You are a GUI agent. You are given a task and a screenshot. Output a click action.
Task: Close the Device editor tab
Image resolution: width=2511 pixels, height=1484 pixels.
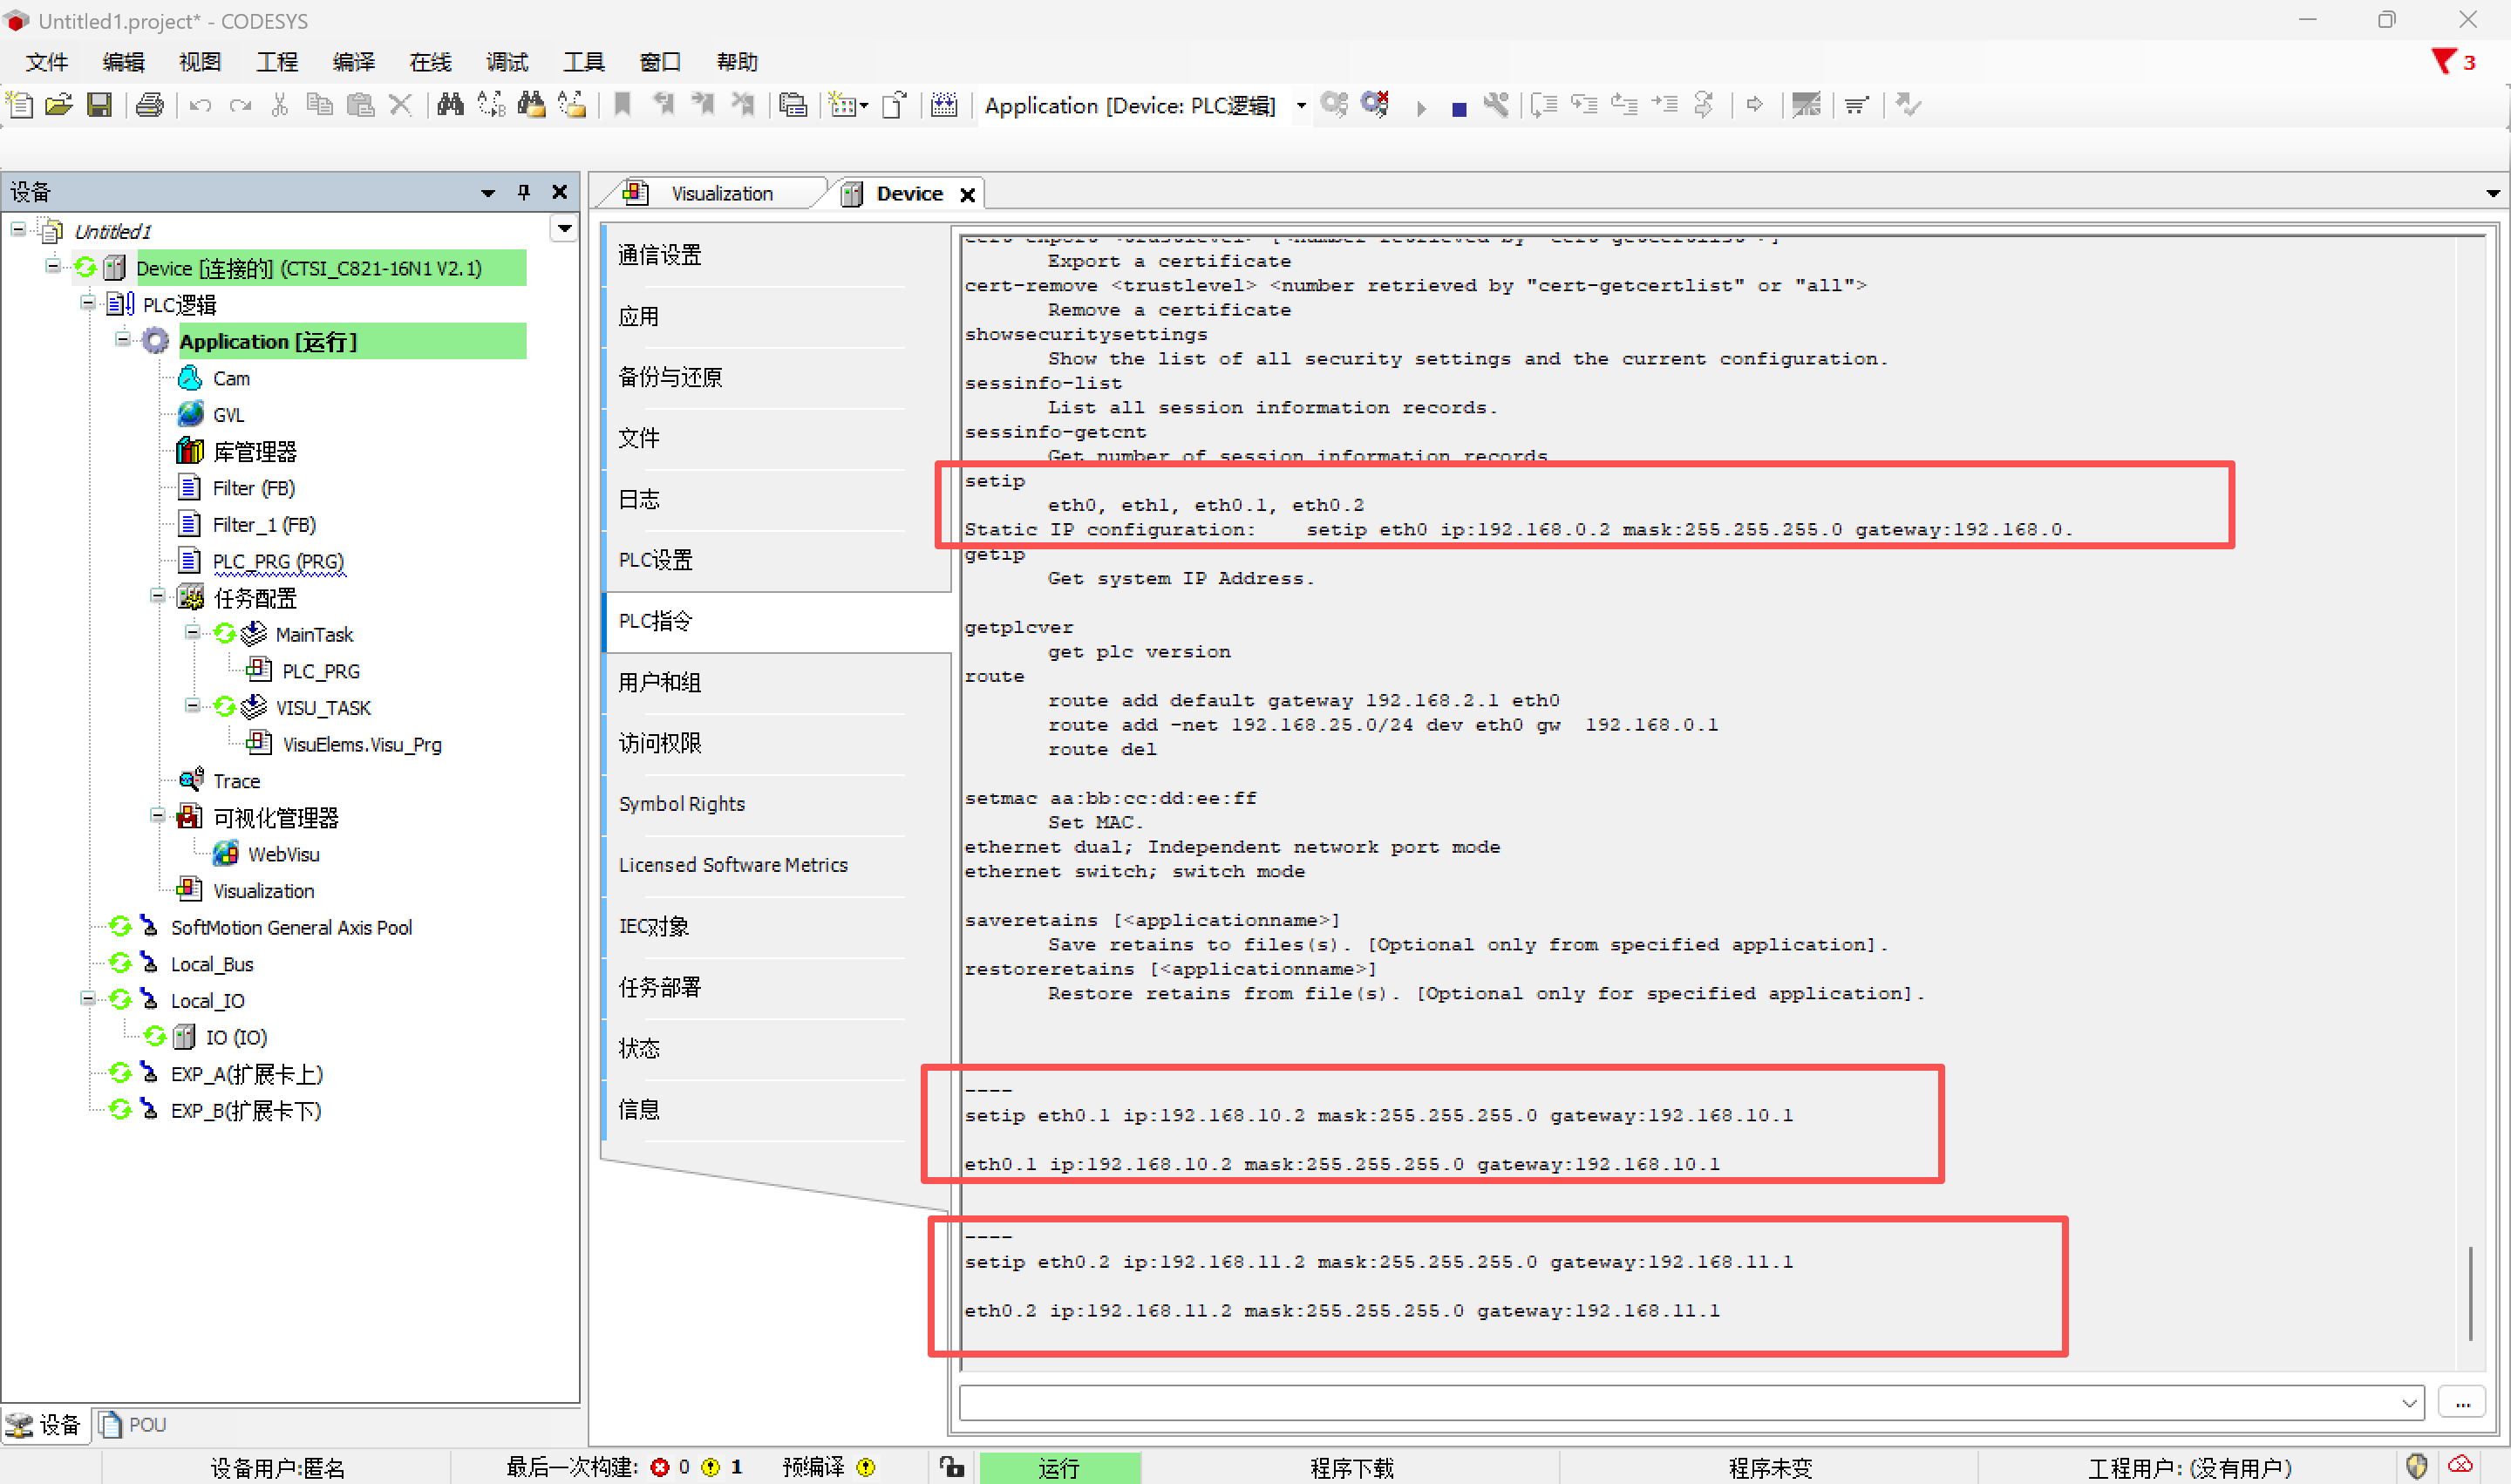pos(968,195)
